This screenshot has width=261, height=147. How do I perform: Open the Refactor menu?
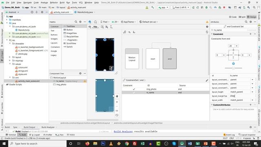54,2
